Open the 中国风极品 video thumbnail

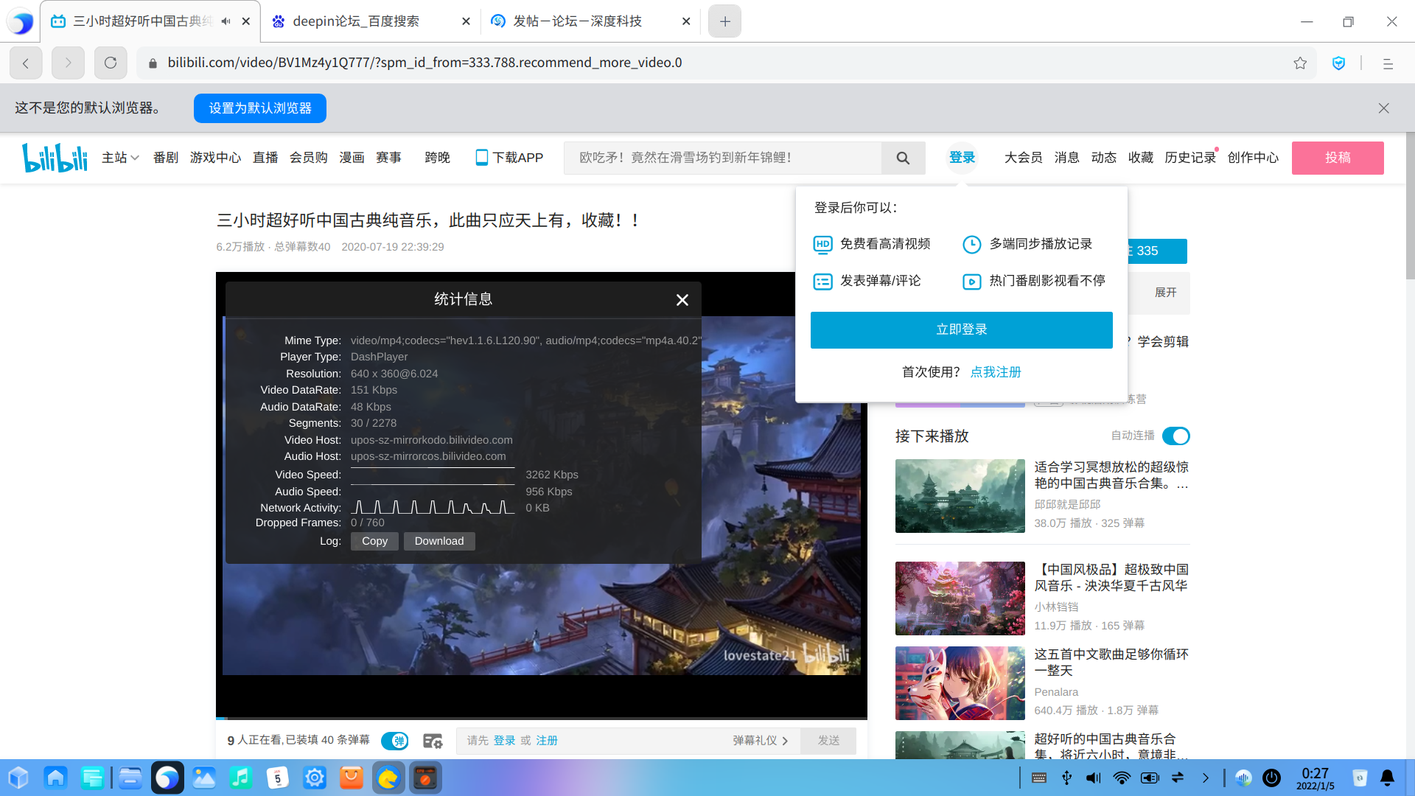960,598
